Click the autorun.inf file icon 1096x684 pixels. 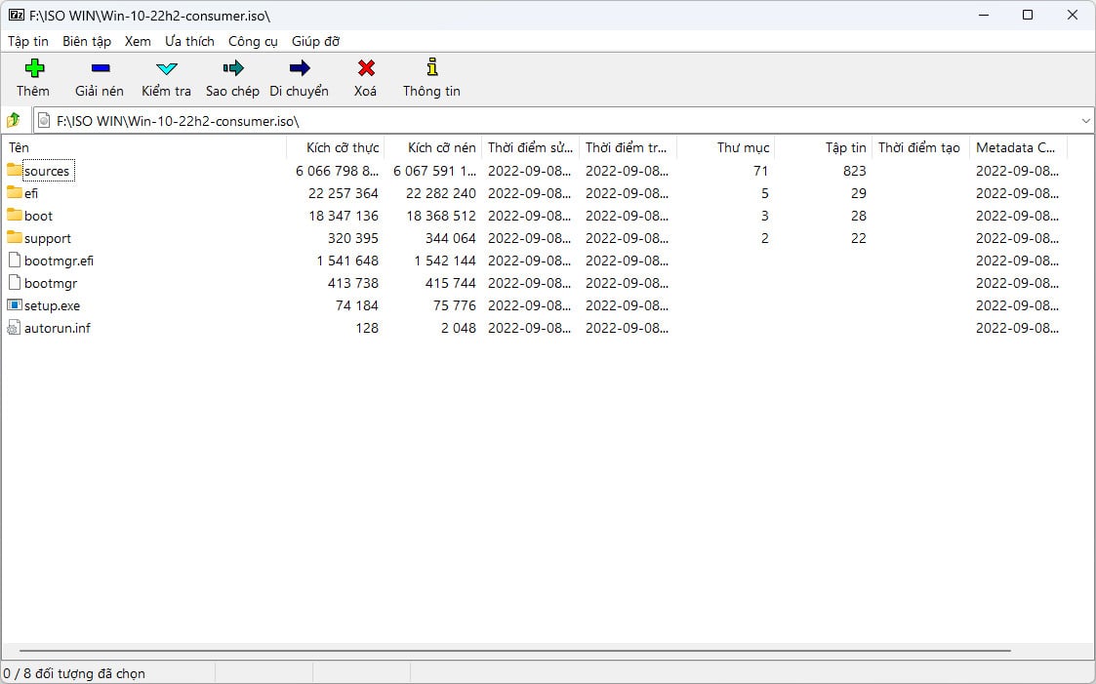point(14,327)
